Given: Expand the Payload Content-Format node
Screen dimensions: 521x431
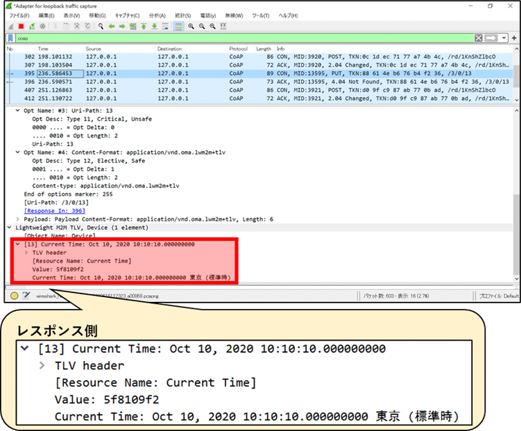Looking at the screenshot, I should pyautogui.click(x=18, y=219).
